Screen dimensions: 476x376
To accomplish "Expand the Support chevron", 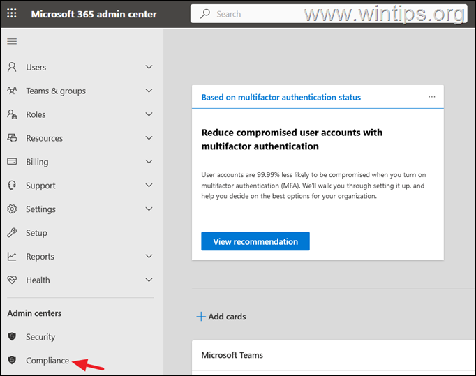I will coord(149,186).
